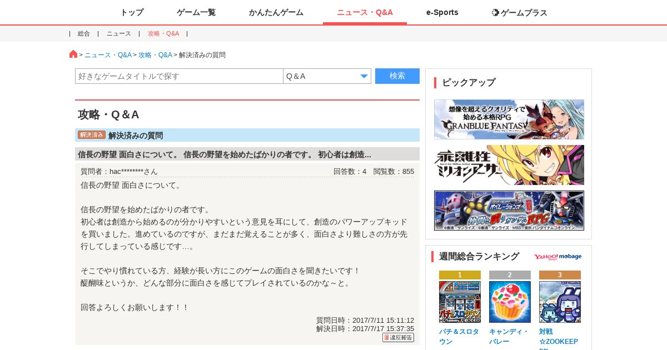Open the 乖離性ミリオンアーサー pickup banner
The width and height of the screenshot is (667, 350).
pos(509,165)
